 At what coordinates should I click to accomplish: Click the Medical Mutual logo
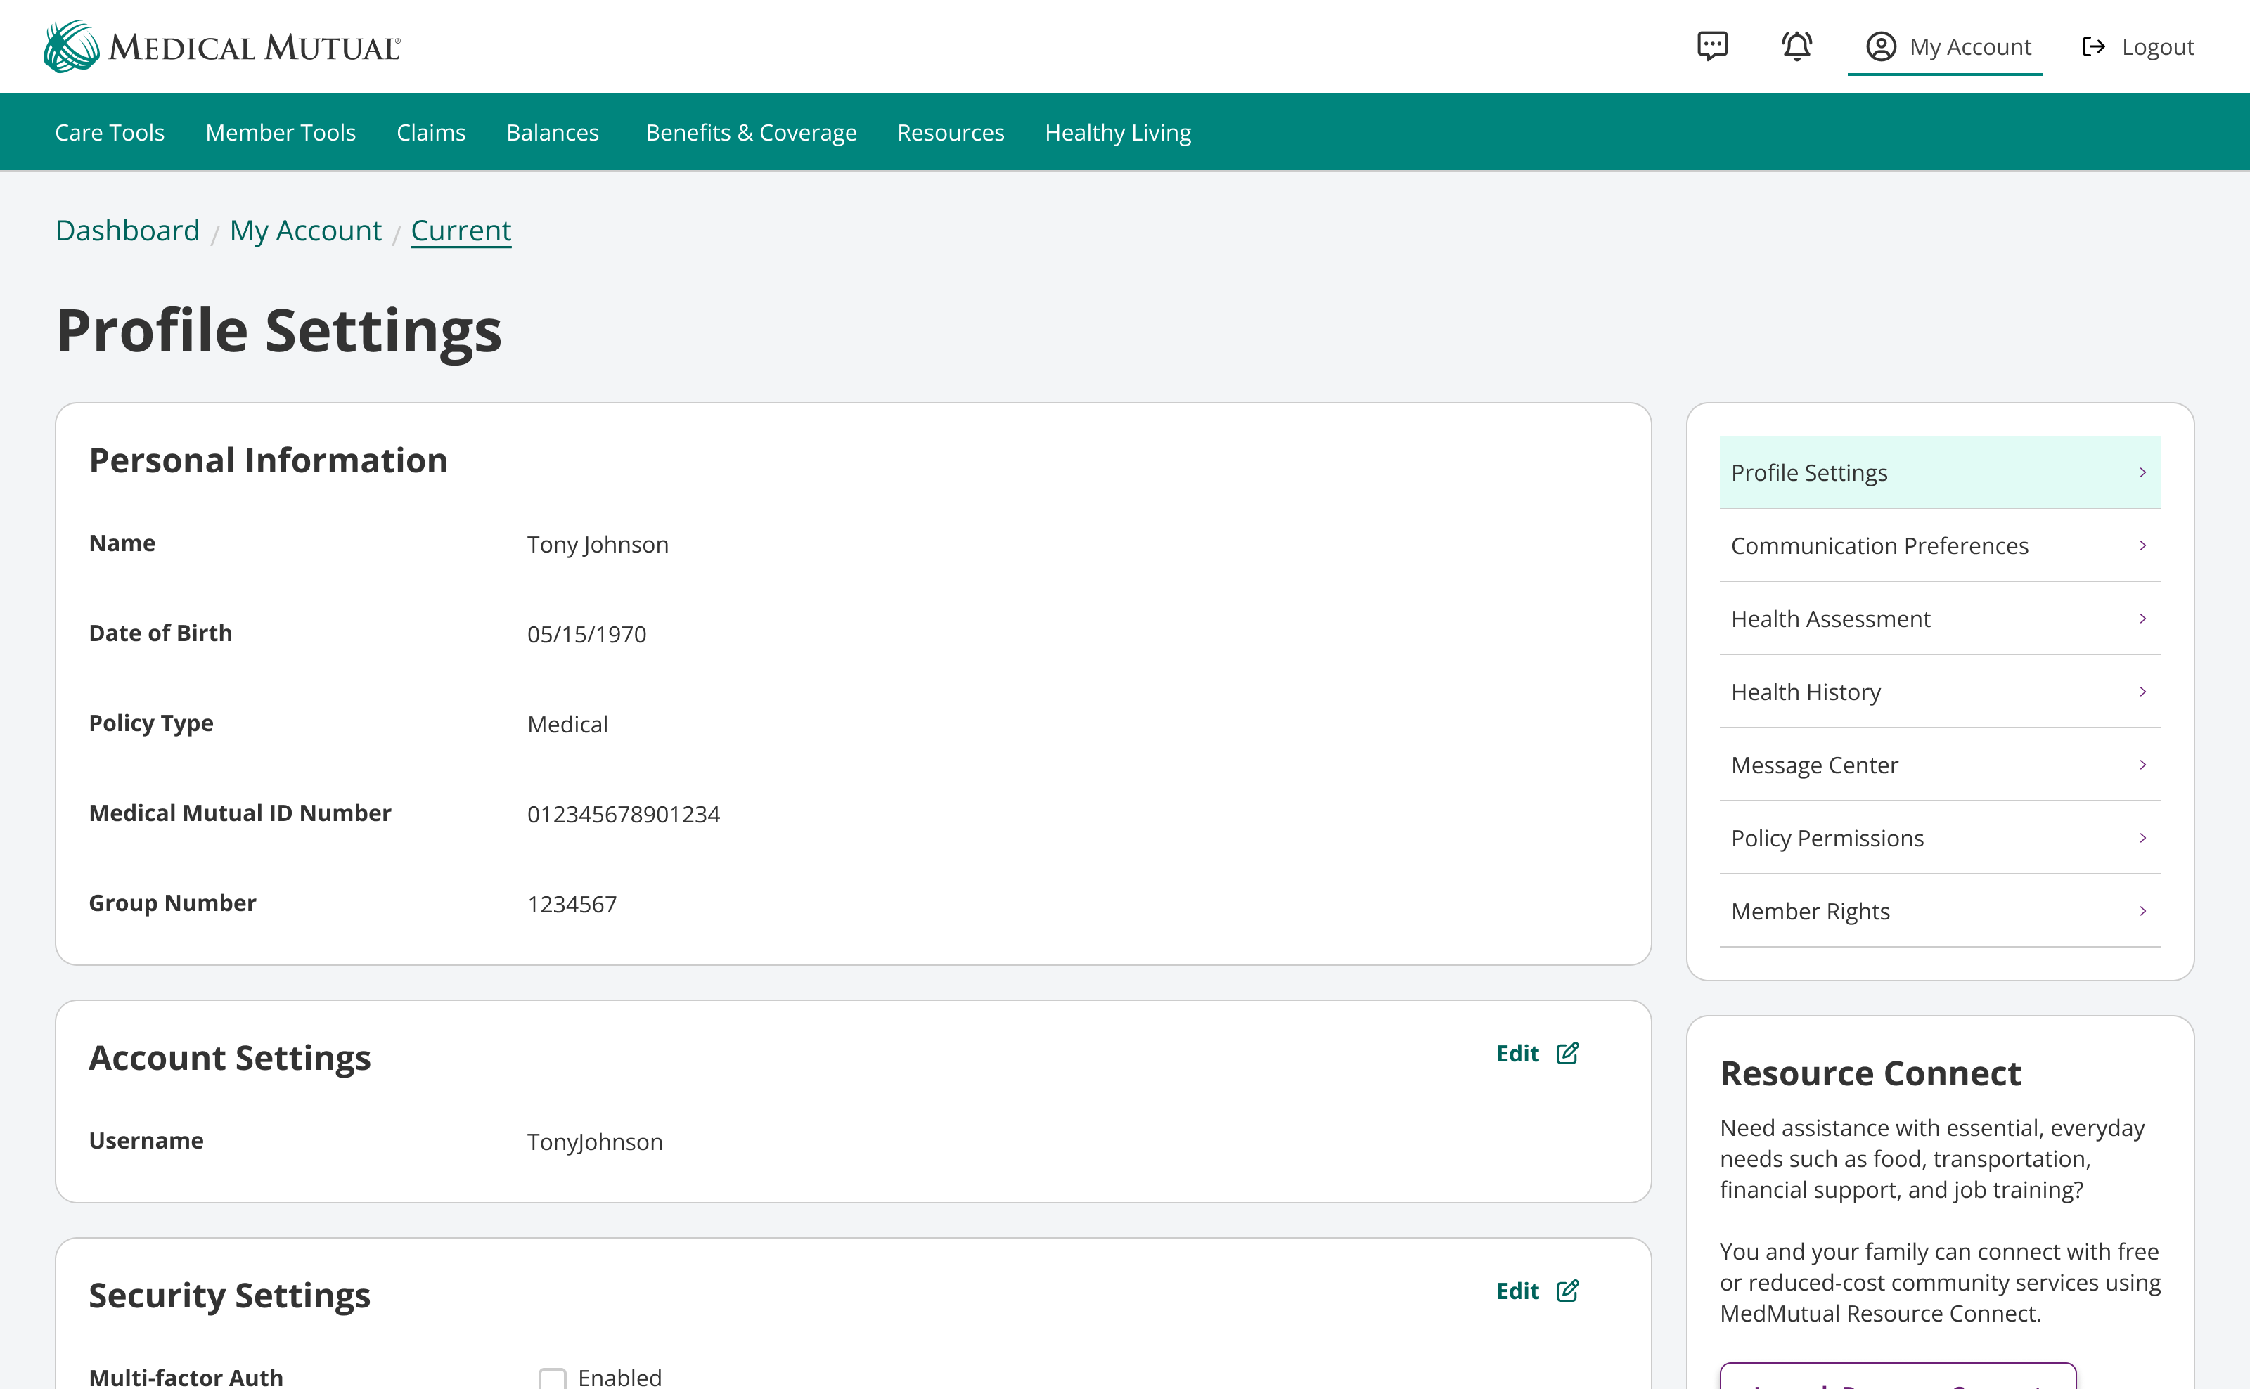(x=221, y=46)
